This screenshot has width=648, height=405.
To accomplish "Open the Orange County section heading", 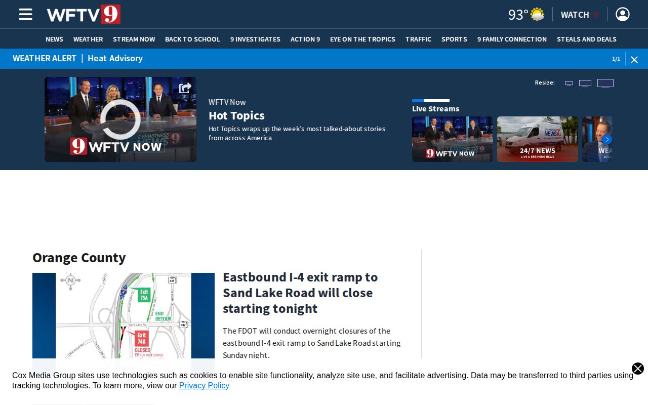I will 79,257.
